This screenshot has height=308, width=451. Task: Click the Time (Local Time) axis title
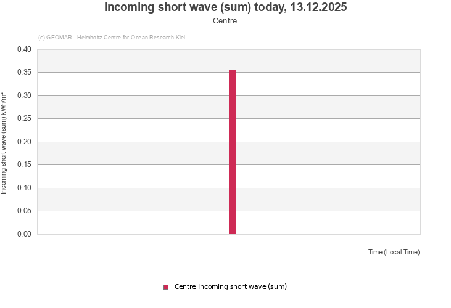[x=394, y=252]
